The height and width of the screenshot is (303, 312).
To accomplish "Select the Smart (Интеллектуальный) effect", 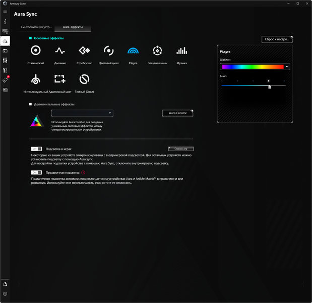I will (x=36, y=79).
